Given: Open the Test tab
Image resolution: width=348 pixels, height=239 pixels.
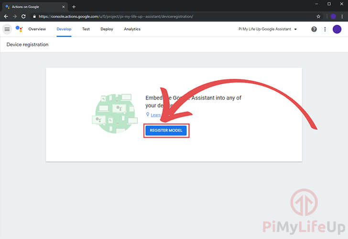Looking at the screenshot, I should 86,29.
